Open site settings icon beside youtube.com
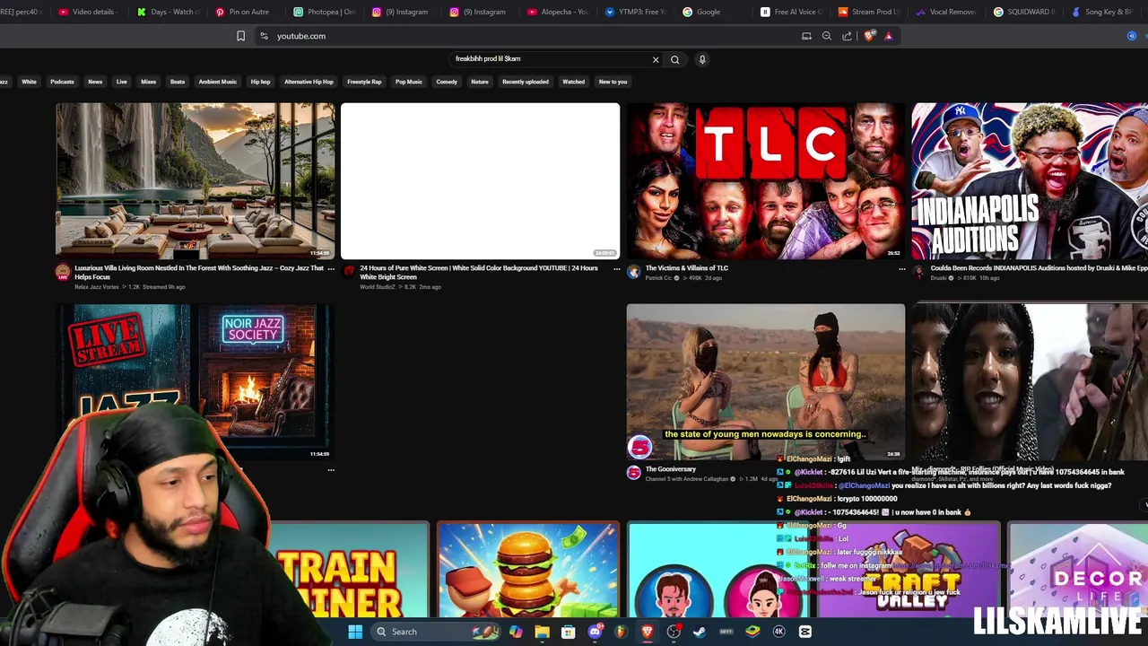 [264, 36]
